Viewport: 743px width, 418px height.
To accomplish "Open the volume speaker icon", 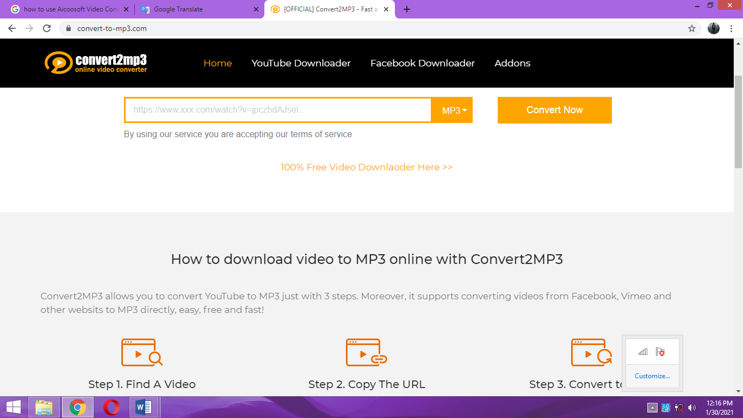I will coord(692,408).
